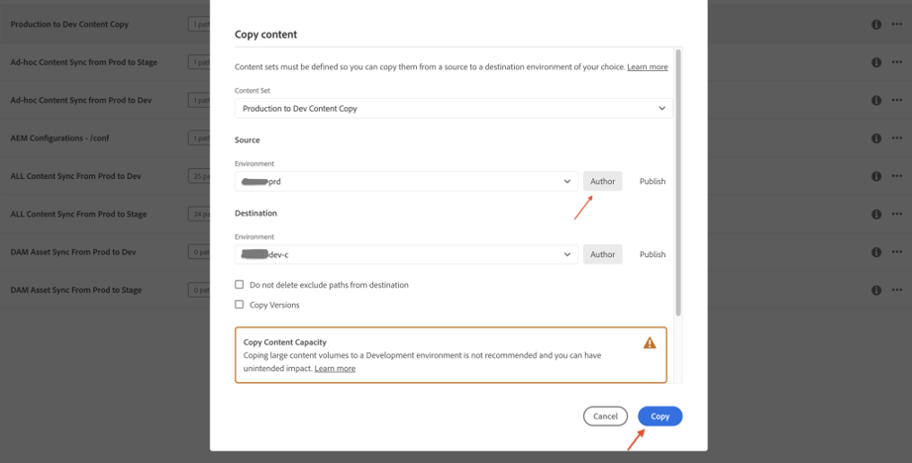Select Author tier for Destination environment

603,254
